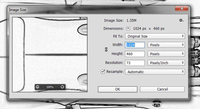200x109 pixels.
Task: Click into the Resolution field showing 72
Action: click(x=135, y=63)
